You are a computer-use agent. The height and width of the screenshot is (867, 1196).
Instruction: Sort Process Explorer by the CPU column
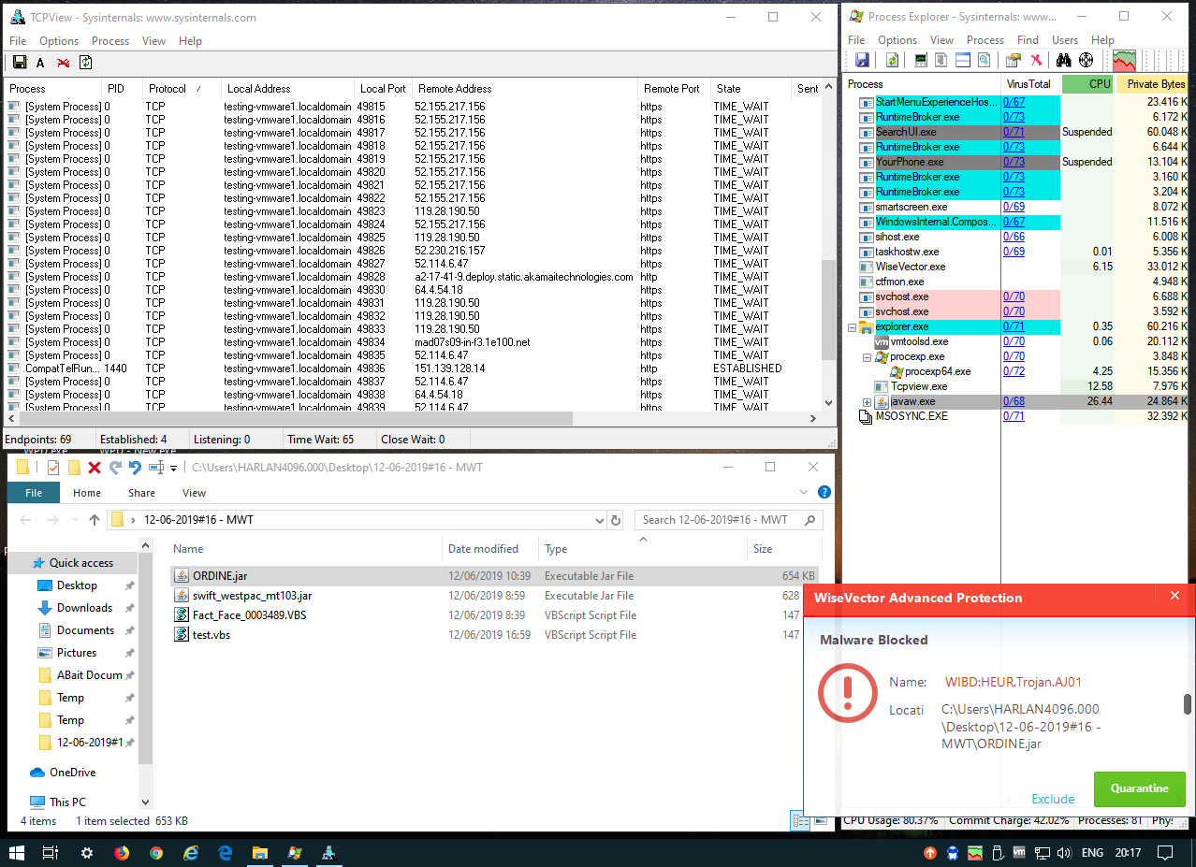click(1088, 84)
